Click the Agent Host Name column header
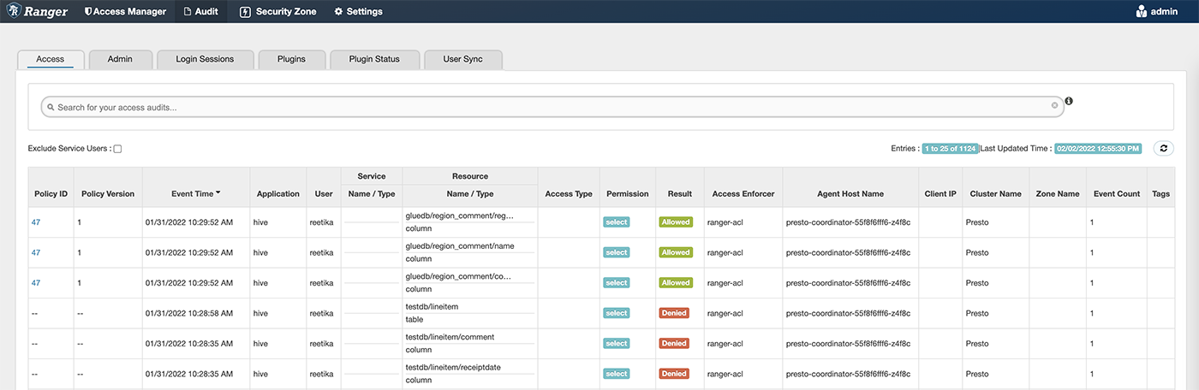Screen dimensions: 1199x390 point(850,194)
